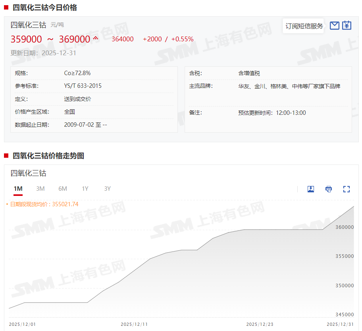Click the YS/T 633-2015 reference standard
The image size is (362, 331).
pyautogui.click(x=83, y=86)
